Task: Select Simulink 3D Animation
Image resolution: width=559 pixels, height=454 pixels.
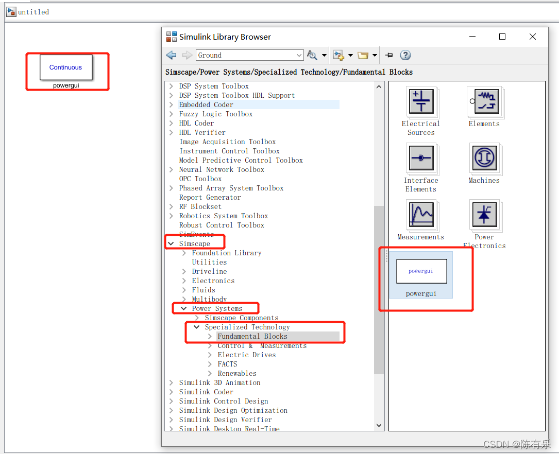Action: coord(219,382)
